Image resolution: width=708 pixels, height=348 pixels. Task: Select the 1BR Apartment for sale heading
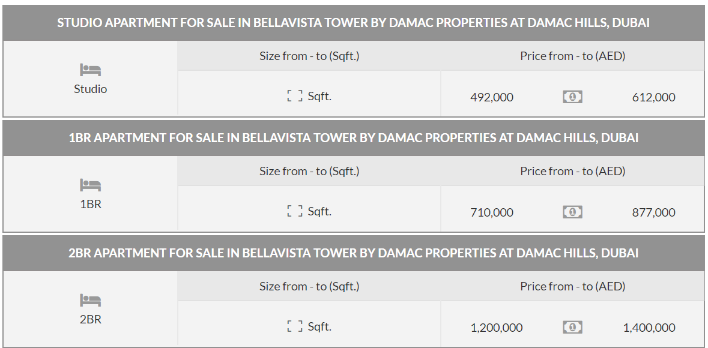pyautogui.click(x=353, y=138)
